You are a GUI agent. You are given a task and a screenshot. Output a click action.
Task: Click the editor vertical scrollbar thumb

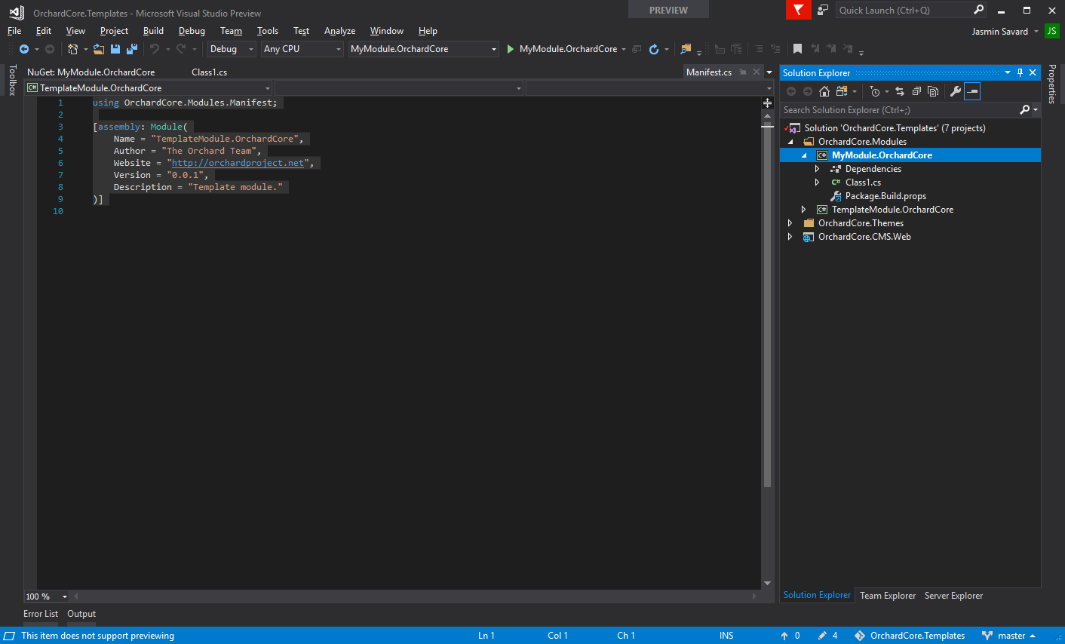tap(767, 305)
